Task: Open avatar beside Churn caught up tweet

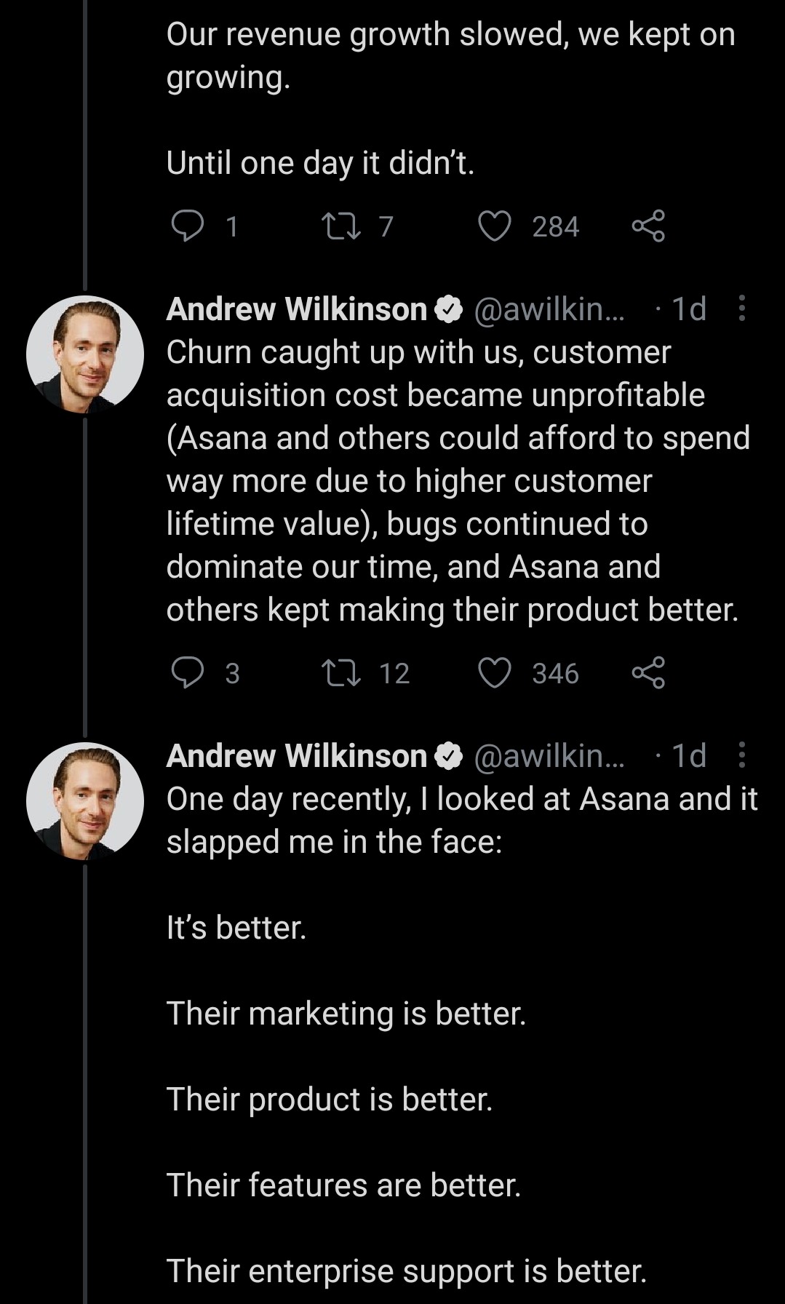Action: pos(85,354)
